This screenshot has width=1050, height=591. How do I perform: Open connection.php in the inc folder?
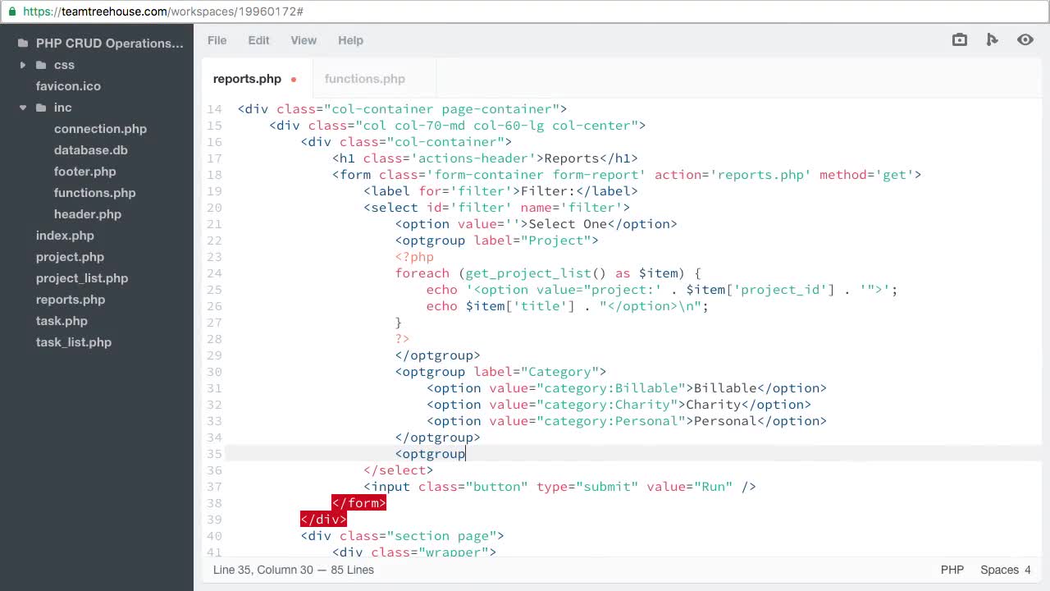100,129
